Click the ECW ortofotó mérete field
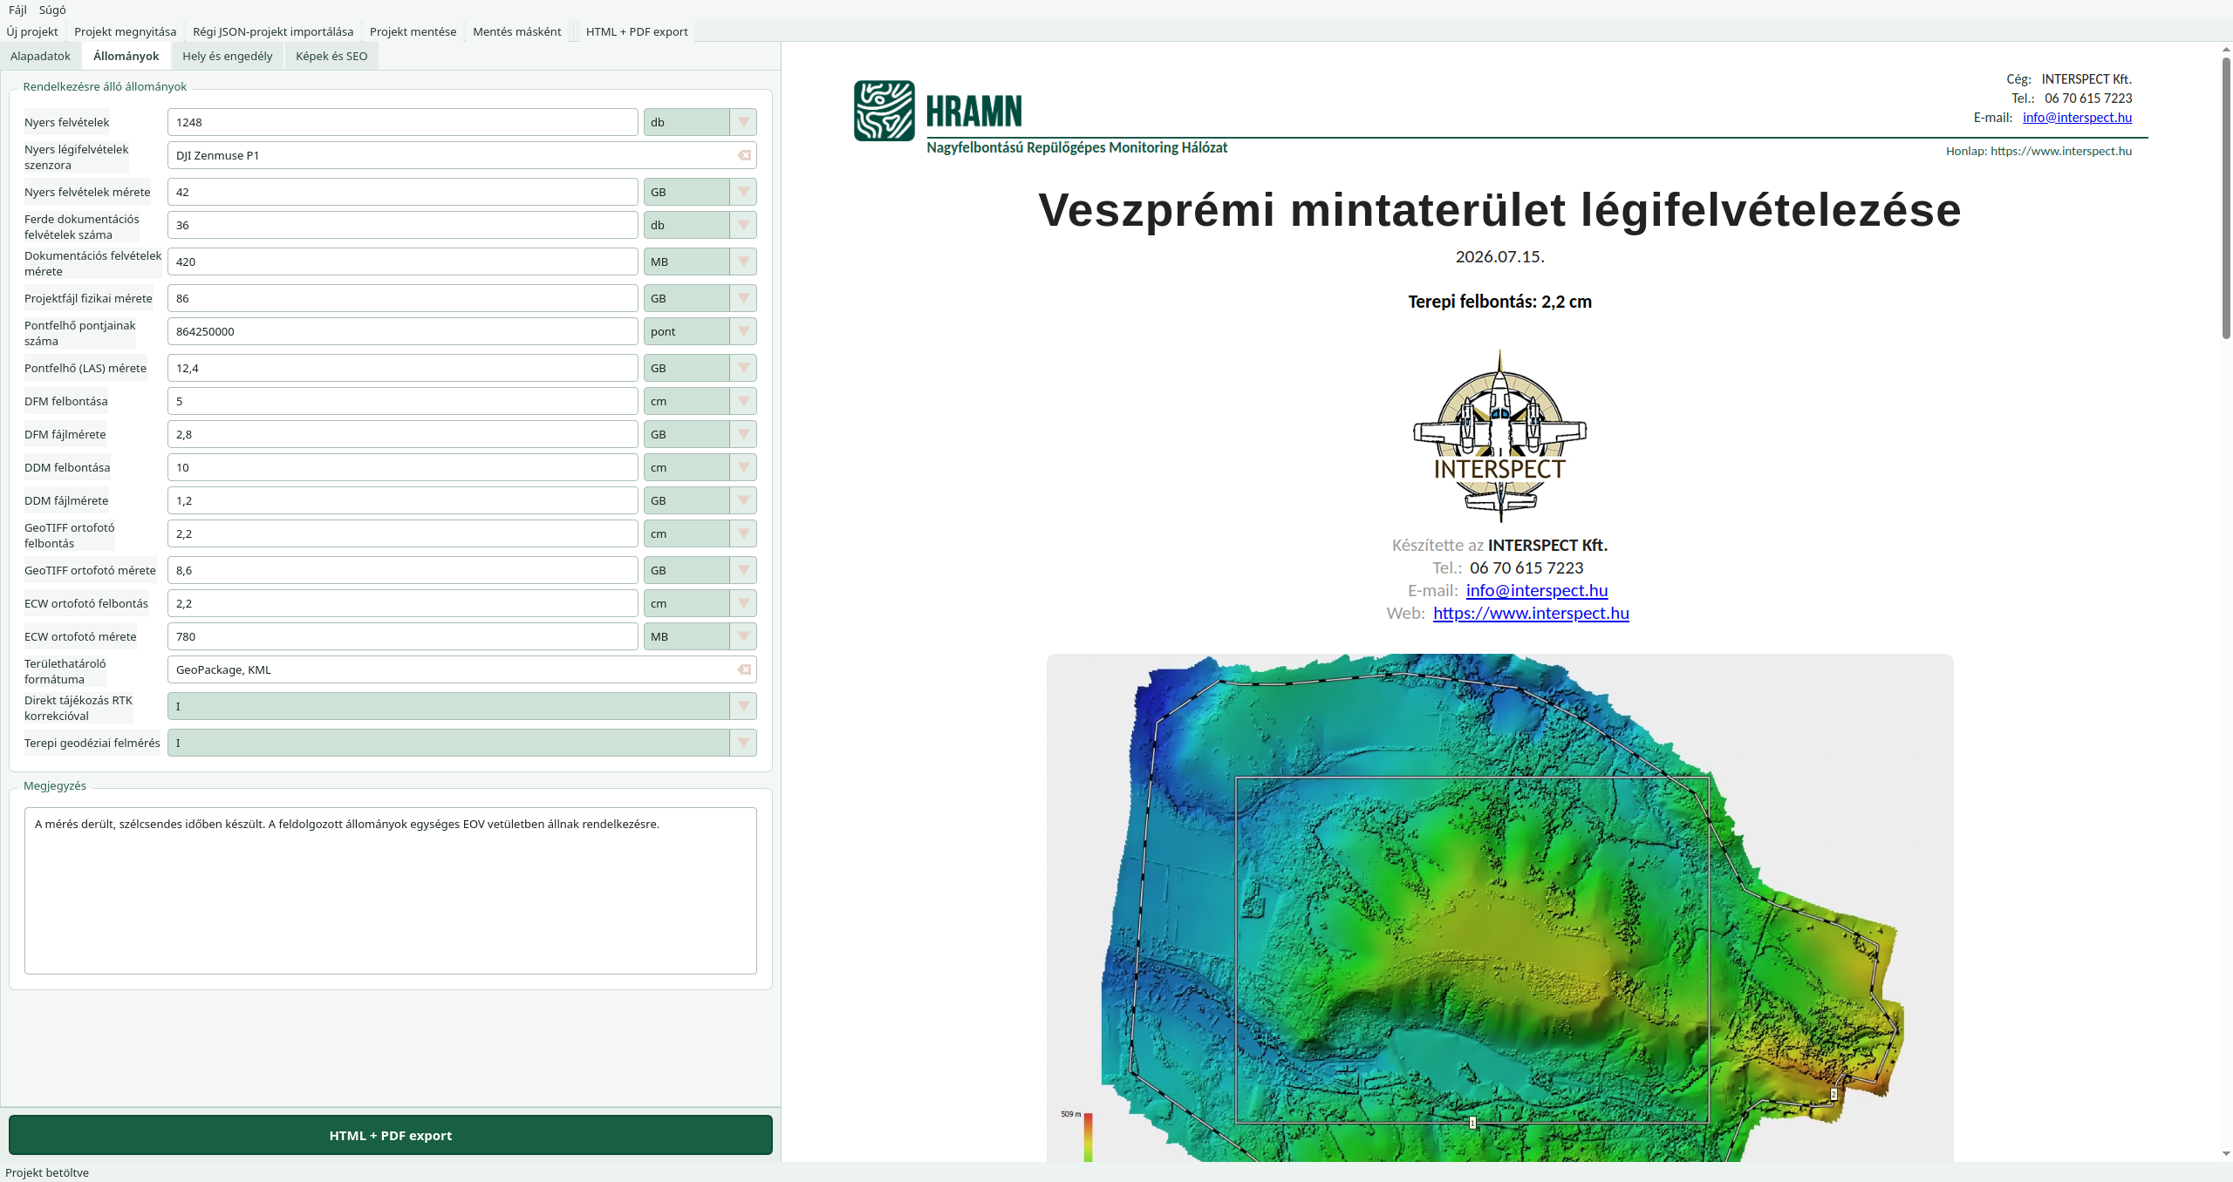2233x1182 pixels. [403, 636]
